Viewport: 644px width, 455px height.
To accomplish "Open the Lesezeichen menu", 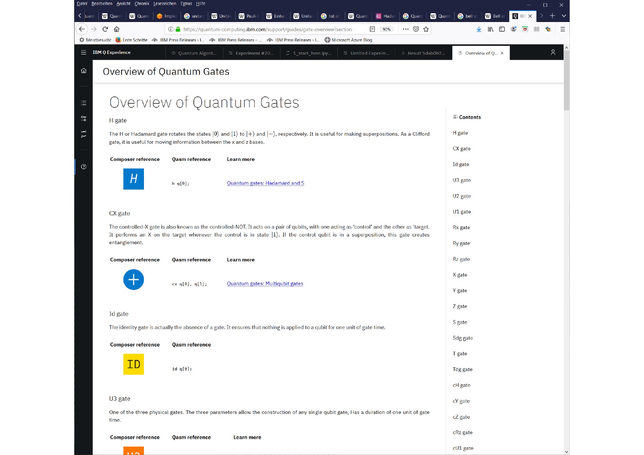I will 164,4.
